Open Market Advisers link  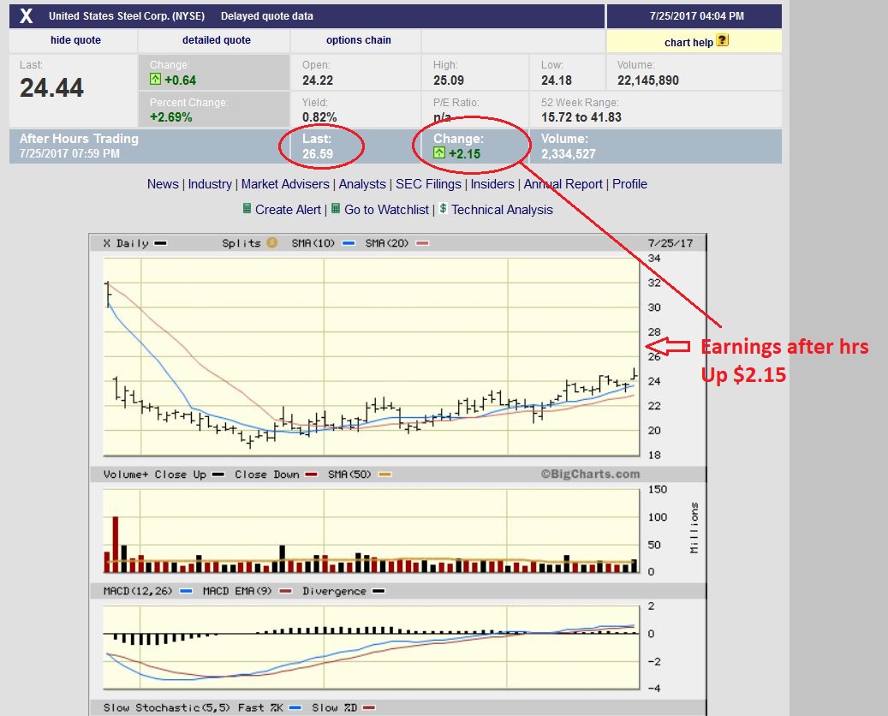coord(285,184)
